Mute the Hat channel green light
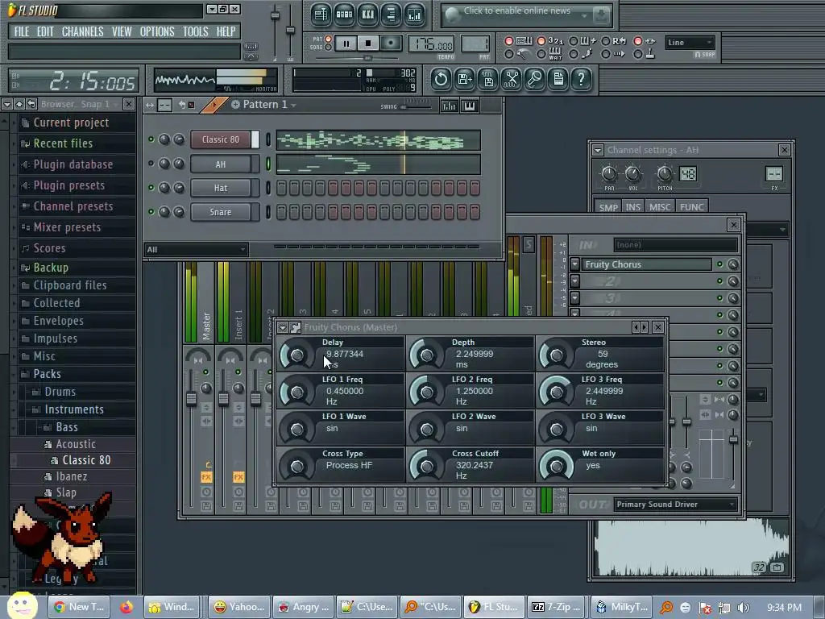This screenshot has height=619, width=825. click(151, 187)
